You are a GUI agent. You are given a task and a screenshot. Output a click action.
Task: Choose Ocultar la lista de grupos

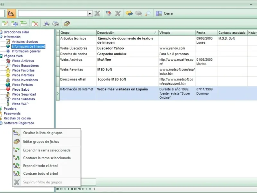click(x=43, y=133)
